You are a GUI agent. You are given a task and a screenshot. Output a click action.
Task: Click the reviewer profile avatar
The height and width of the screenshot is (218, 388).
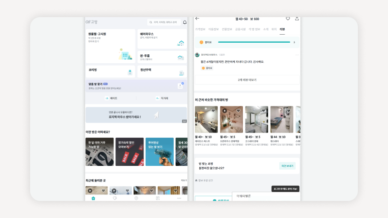point(197,55)
